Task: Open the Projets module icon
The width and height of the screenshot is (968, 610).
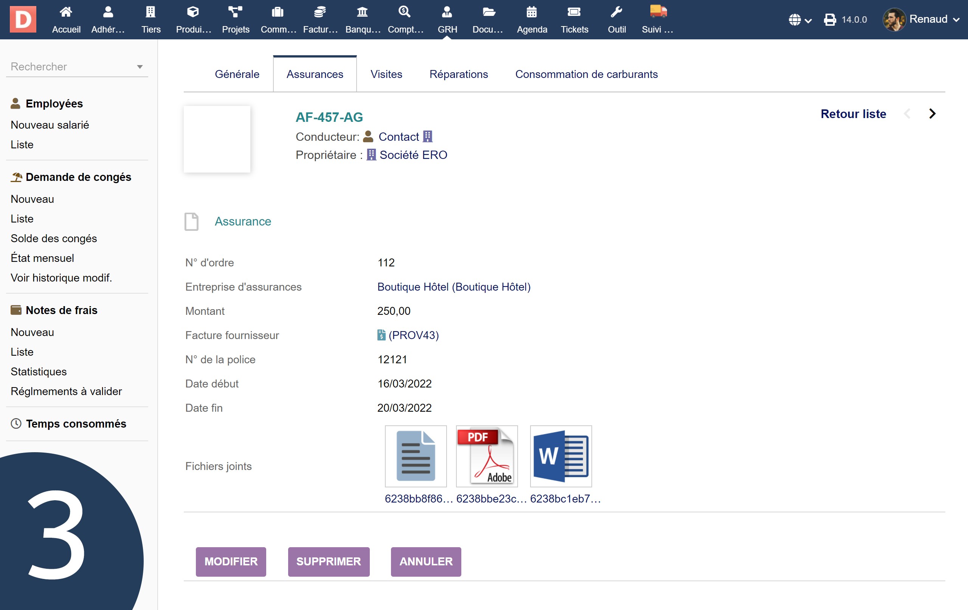Action: point(235,12)
